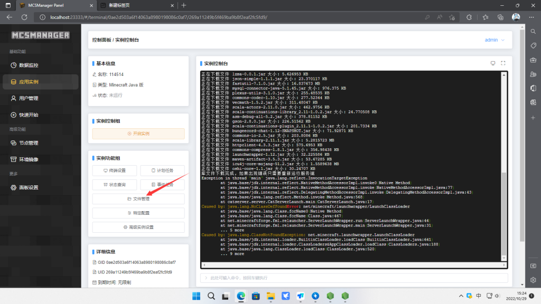Open 环境镜像 in the sidebar
Screen dimensions: 541x304
29,159
